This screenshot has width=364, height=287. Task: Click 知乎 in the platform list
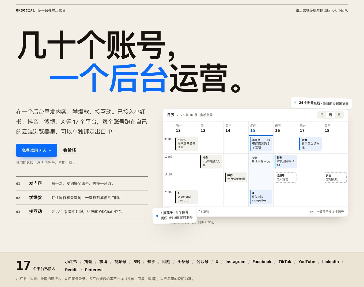(x=151, y=262)
